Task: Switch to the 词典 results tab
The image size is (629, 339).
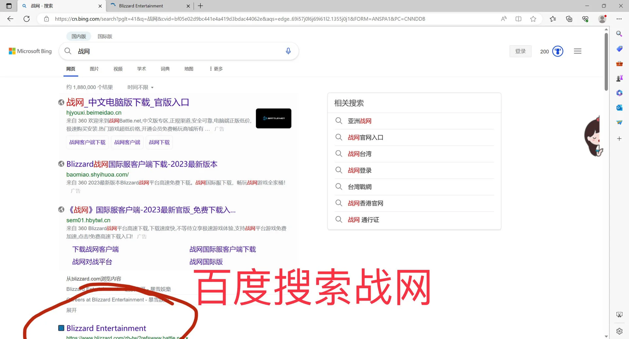Action: coord(165,69)
